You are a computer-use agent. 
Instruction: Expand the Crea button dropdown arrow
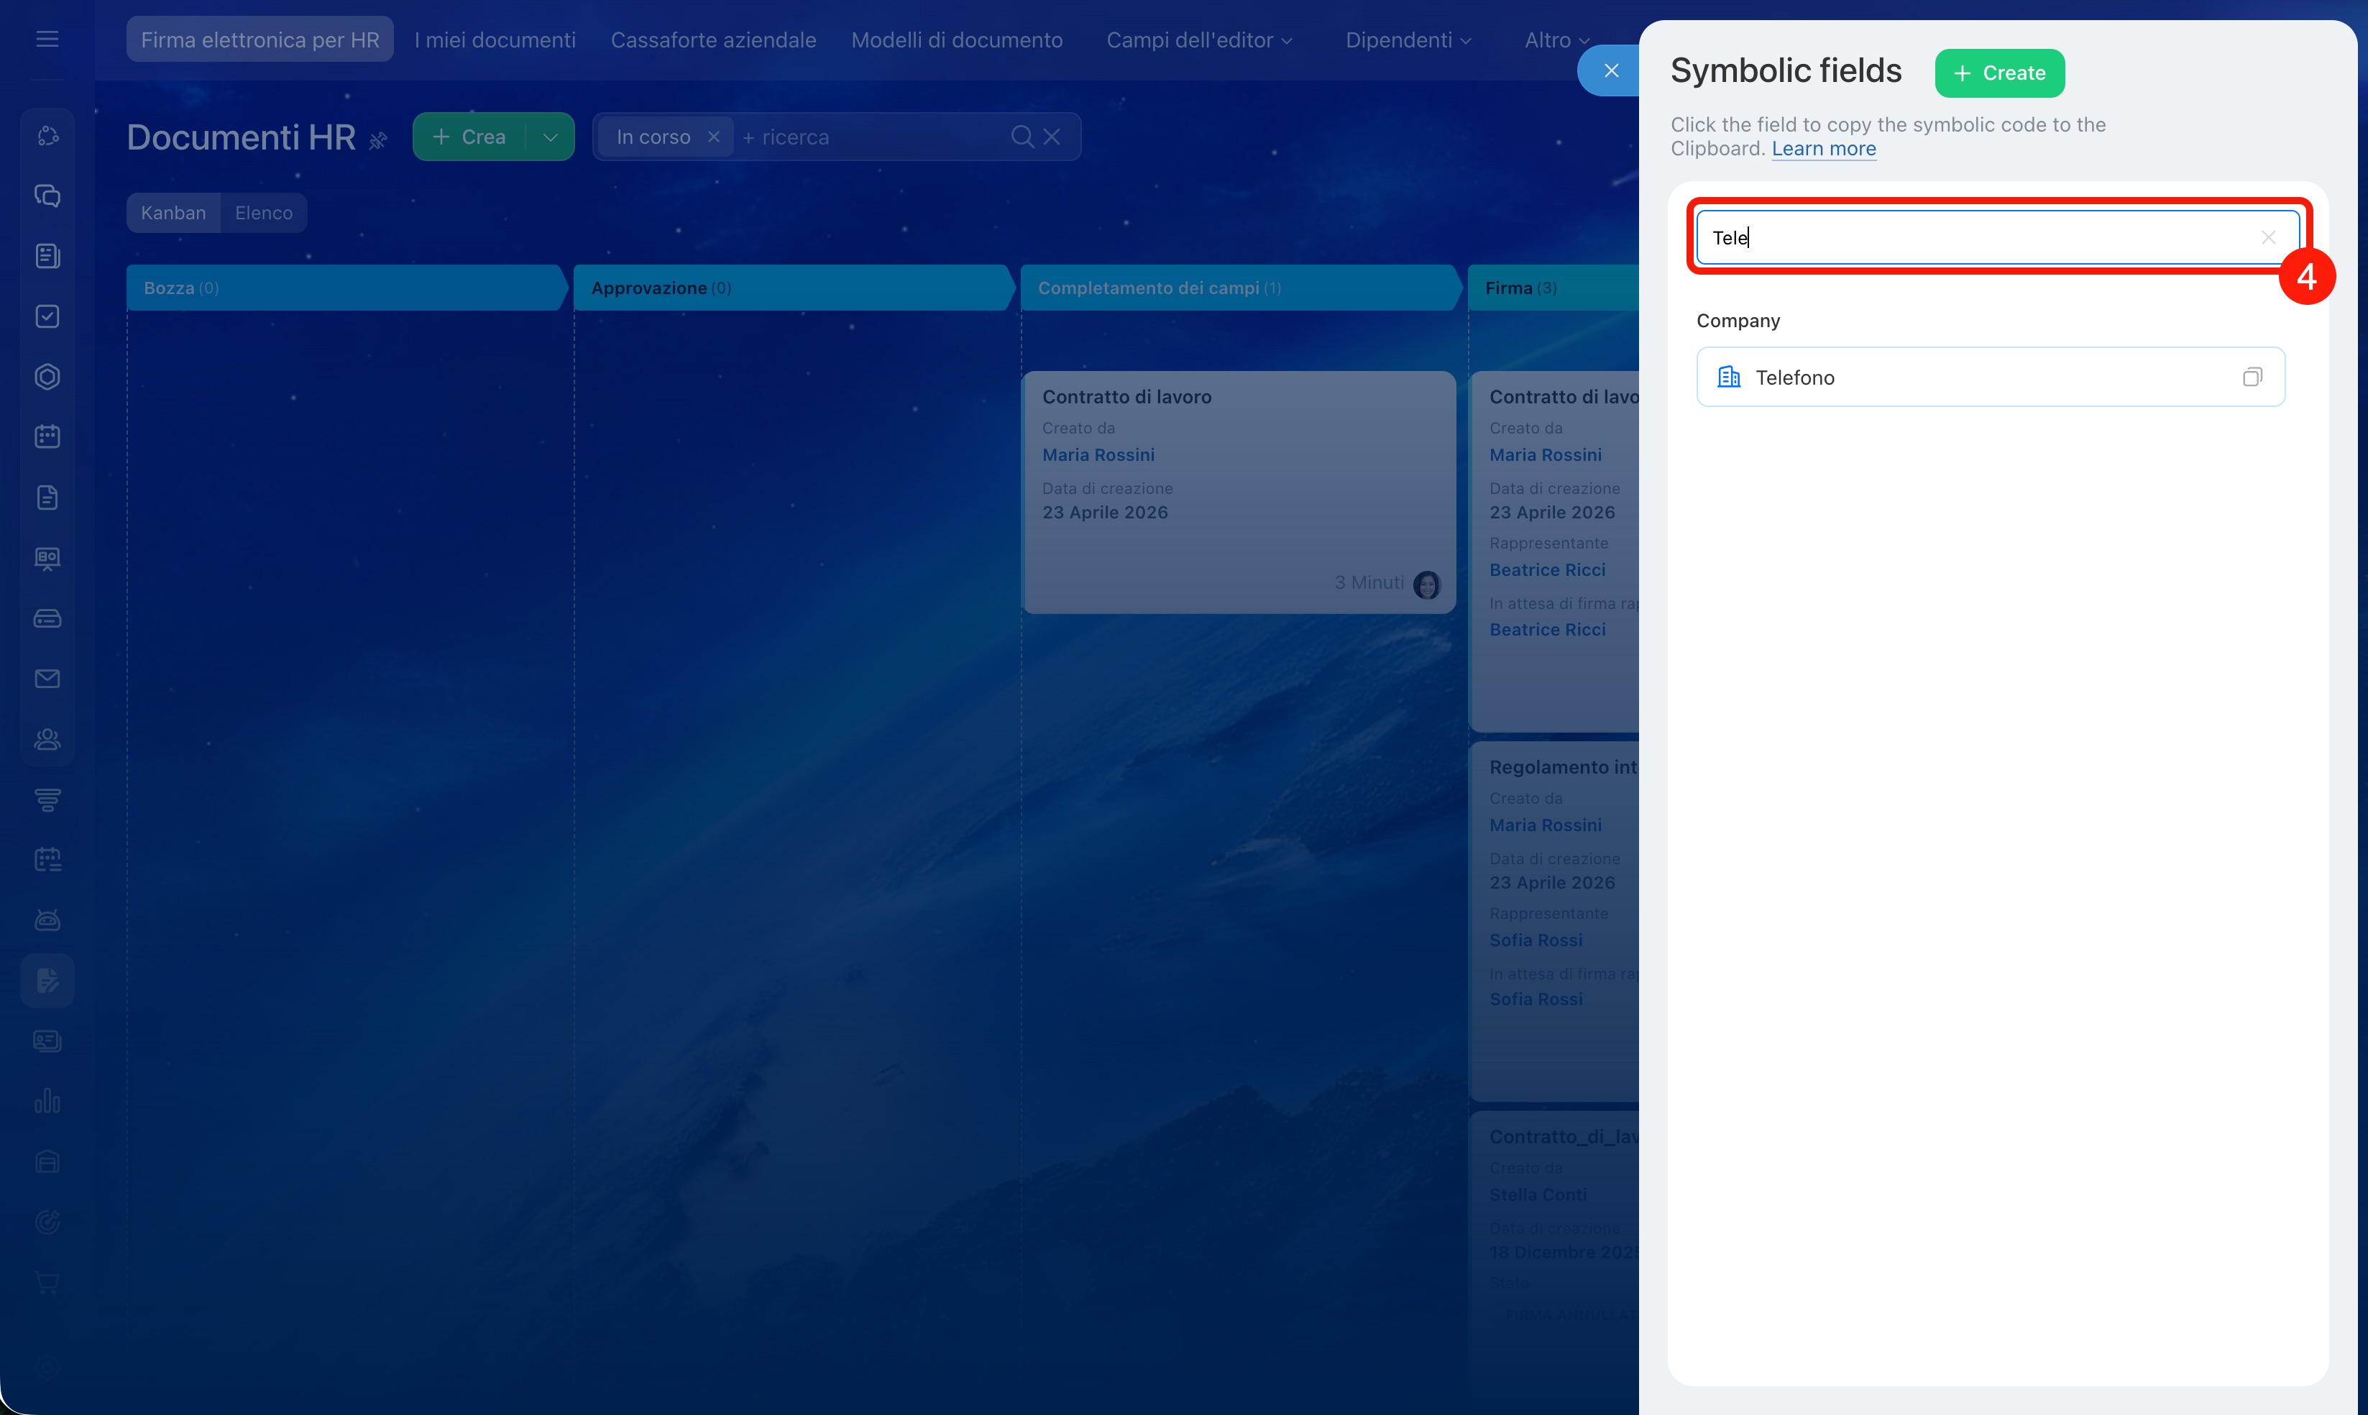[x=550, y=137]
